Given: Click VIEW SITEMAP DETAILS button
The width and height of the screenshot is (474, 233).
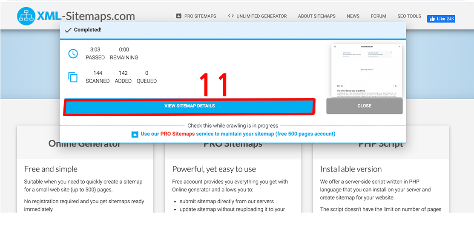Looking at the screenshot, I should (190, 106).
